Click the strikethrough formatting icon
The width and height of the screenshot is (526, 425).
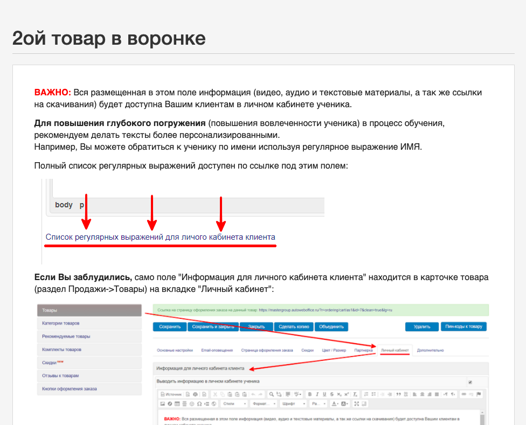point(331,394)
